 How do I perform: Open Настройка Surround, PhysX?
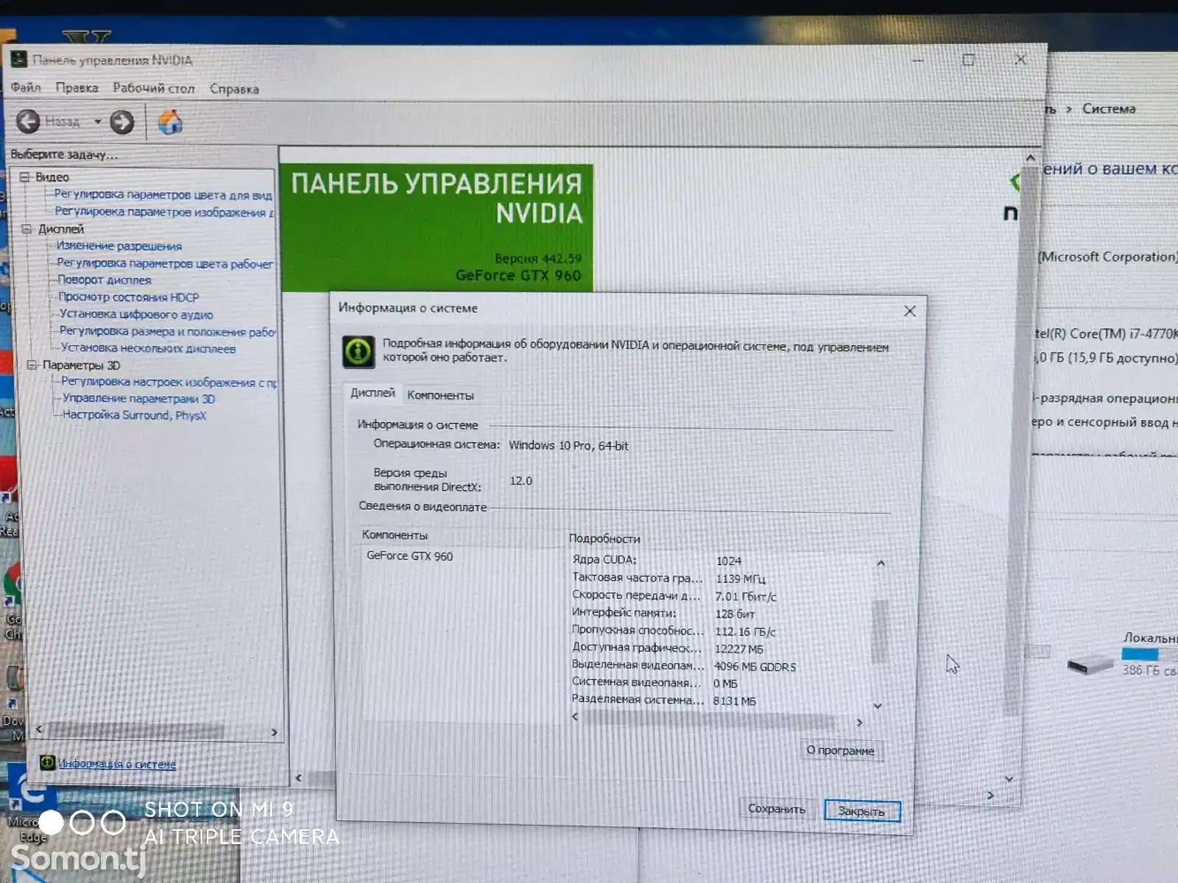click(134, 415)
